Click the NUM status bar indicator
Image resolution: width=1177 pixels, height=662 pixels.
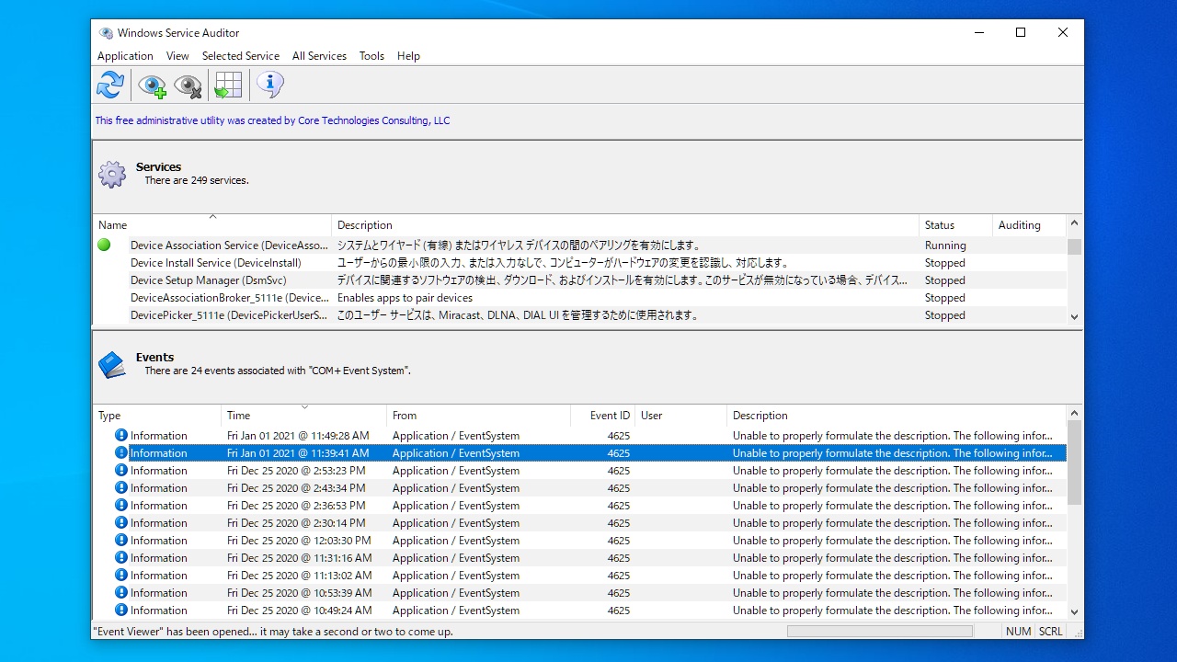1018,632
